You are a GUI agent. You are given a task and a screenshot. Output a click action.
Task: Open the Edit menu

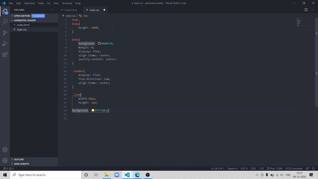coord(18,3)
